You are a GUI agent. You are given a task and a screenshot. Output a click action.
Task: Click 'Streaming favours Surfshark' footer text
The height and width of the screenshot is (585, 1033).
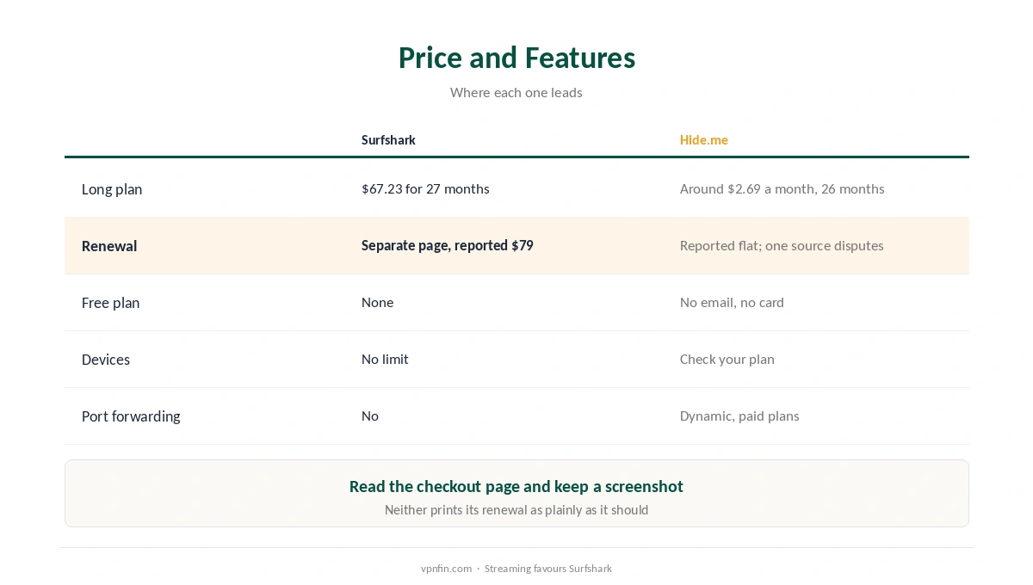pyautogui.click(x=548, y=569)
